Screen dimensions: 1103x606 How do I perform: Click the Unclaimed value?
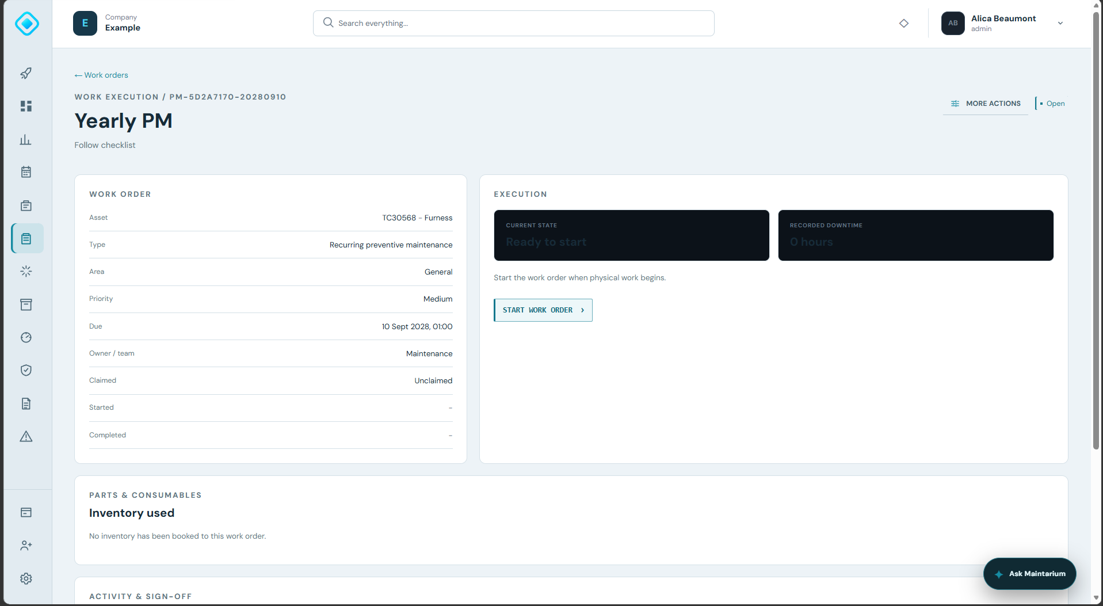coord(433,380)
